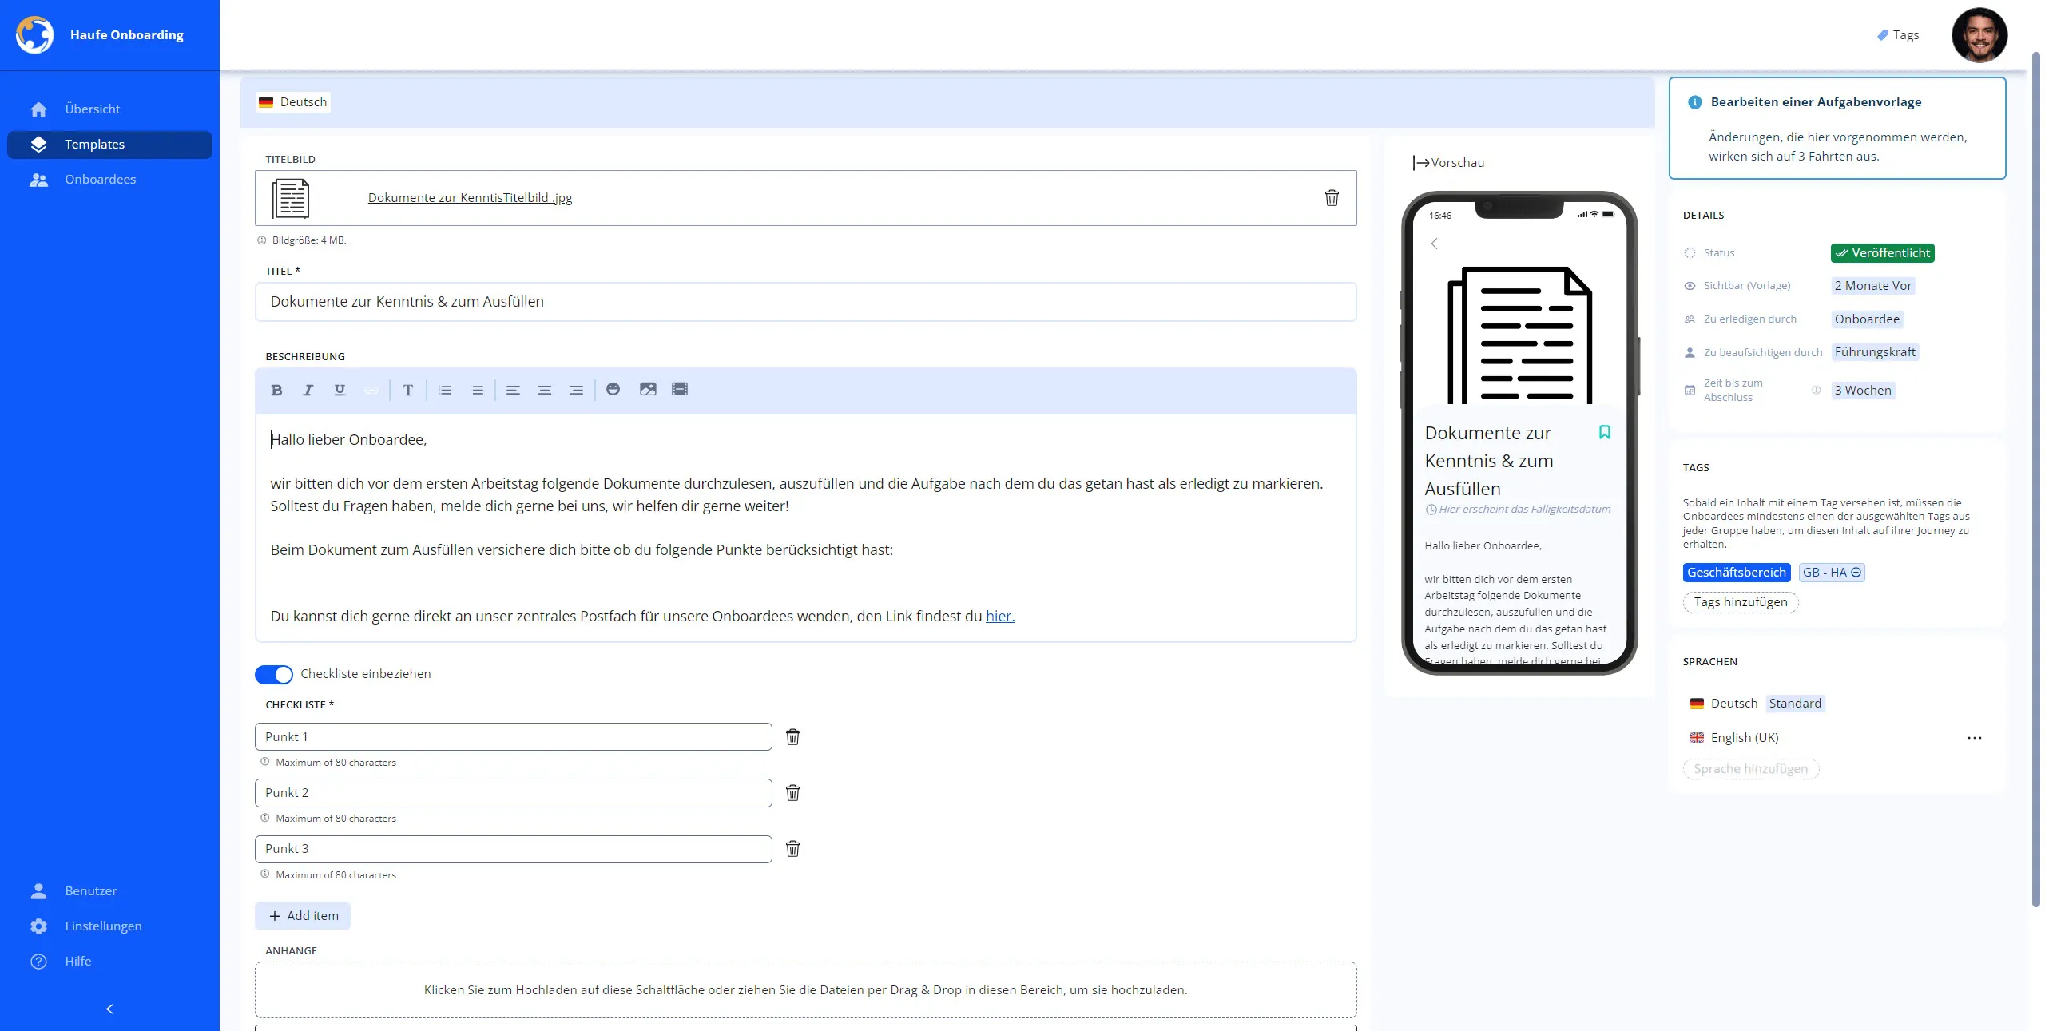This screenshot has height=1031, width=2045.
Task: Open Sichtbar dropdown showing 2 Monate Vor
Action: [x=1872, y=286]
